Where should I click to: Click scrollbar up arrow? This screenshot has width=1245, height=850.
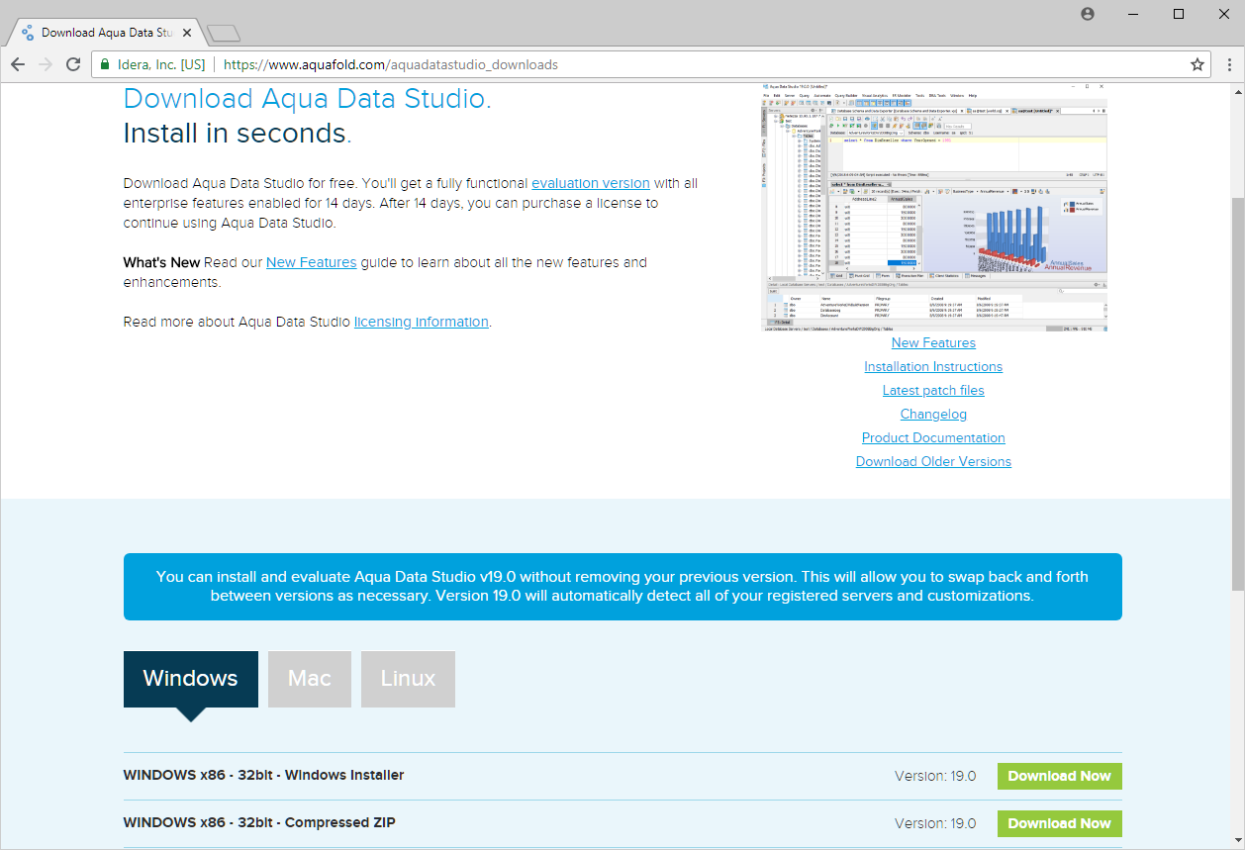click(x=1236, y=92)
